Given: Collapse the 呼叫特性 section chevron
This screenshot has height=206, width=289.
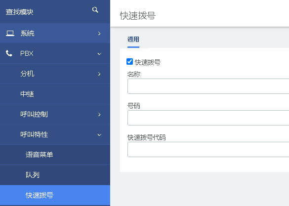Looking at the screenshot, I should click(99, 135).
